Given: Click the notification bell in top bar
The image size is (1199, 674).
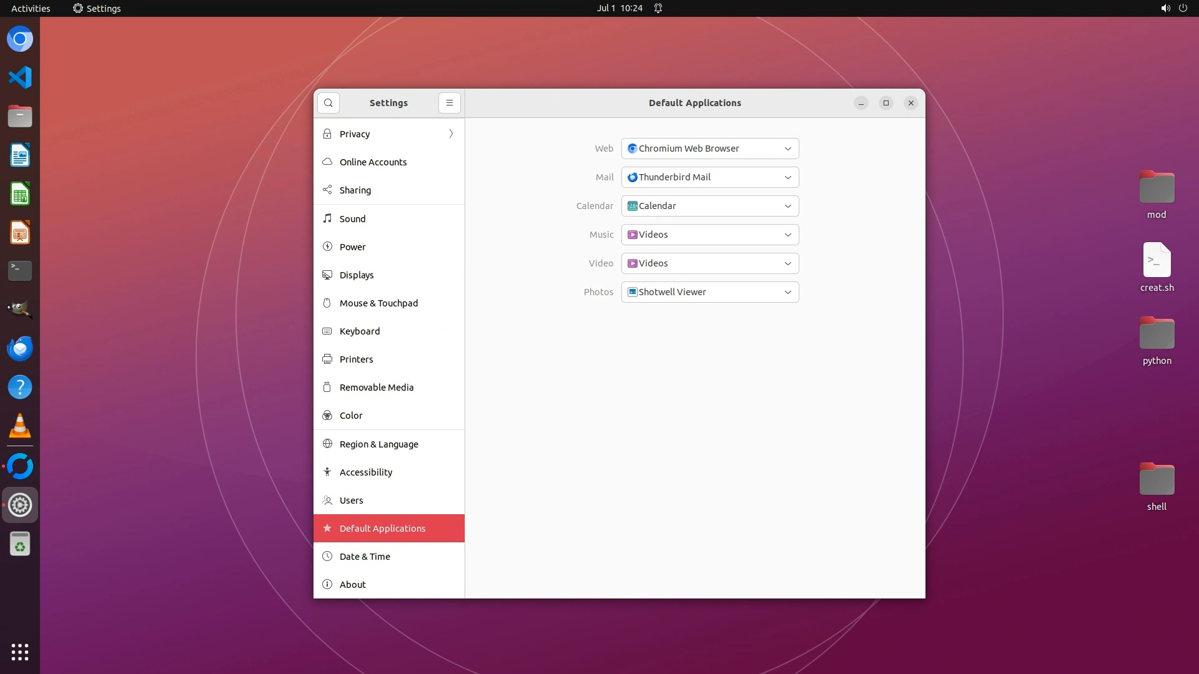Looking at the screenshot, I should coord(658,8).
